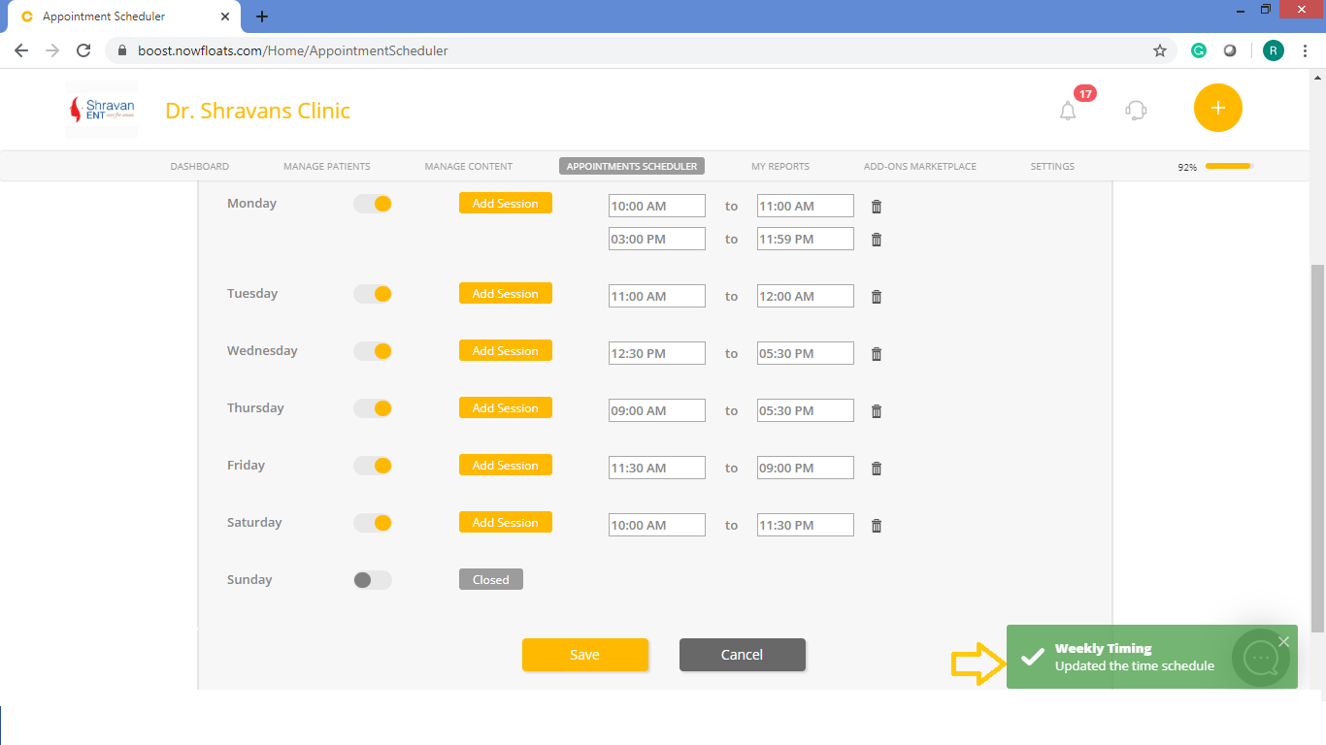Go back in browser history
1326x745 pixels.
point(21,50)
